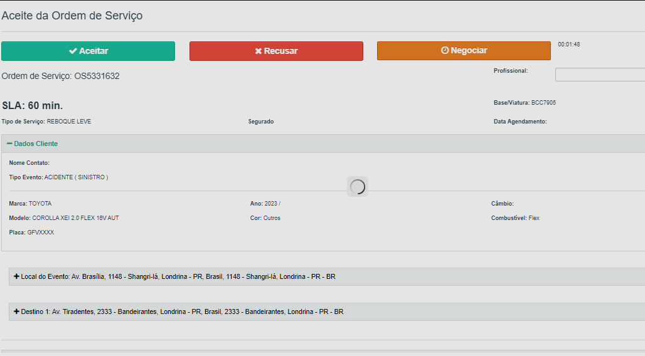Click the plus icon before Destino 1
Image resolution: width=645 pixels, height=356 pixels.
coord(16,311)
